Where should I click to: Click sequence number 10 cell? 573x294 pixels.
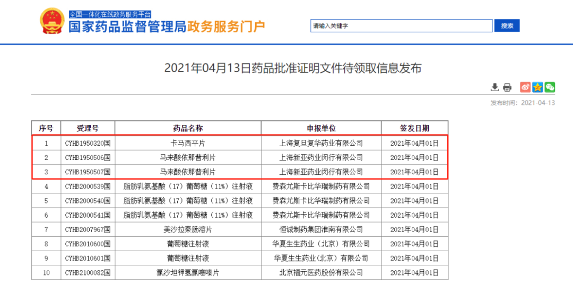(46, 272)
